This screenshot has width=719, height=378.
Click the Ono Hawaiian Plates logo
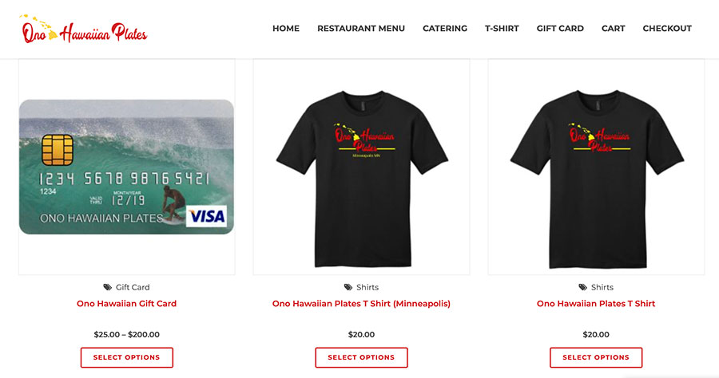click(x=83, y=29)
